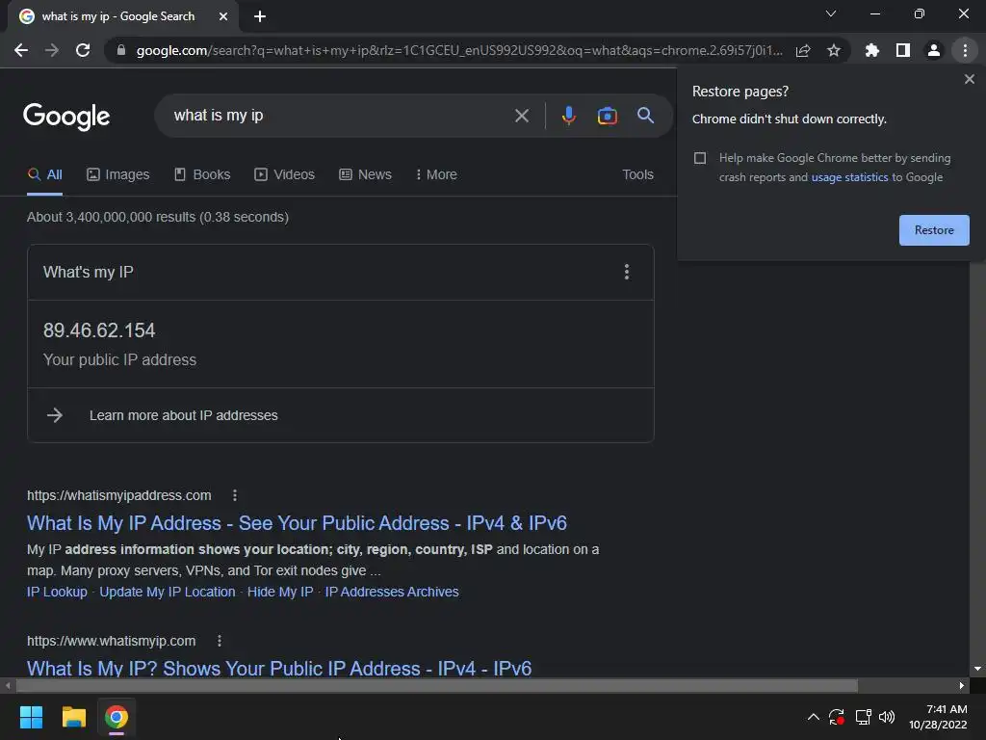Viewport: 986px width, 740px height.
Task: Switch to the Books tab
Action: pyautogui.click(x=202, y=175)
